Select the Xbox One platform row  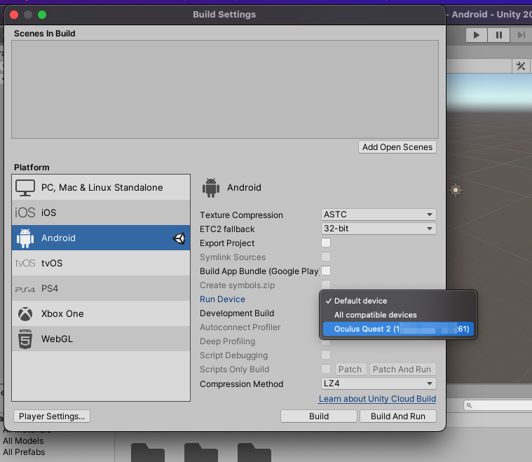click(x=101, y=313)
